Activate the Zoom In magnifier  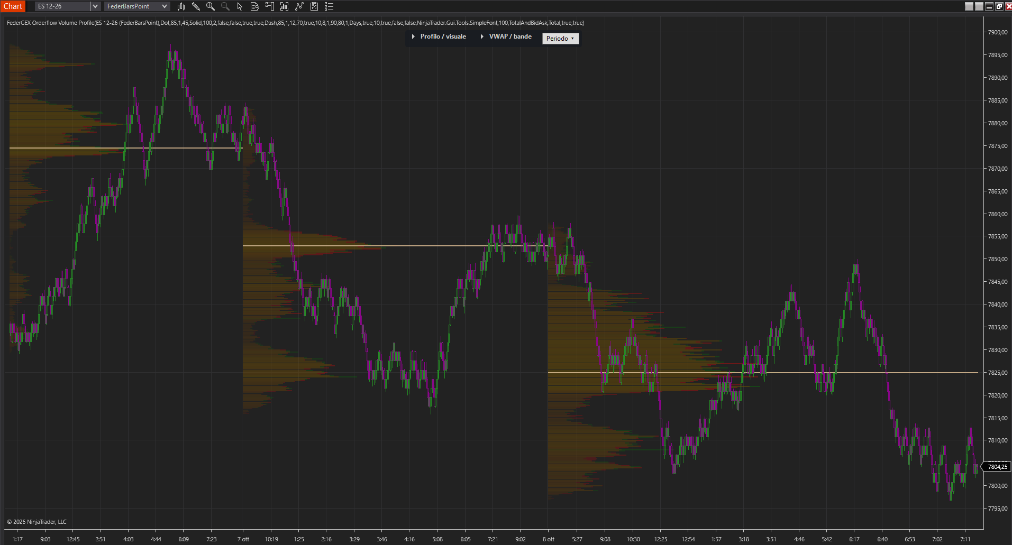(211, 6)
